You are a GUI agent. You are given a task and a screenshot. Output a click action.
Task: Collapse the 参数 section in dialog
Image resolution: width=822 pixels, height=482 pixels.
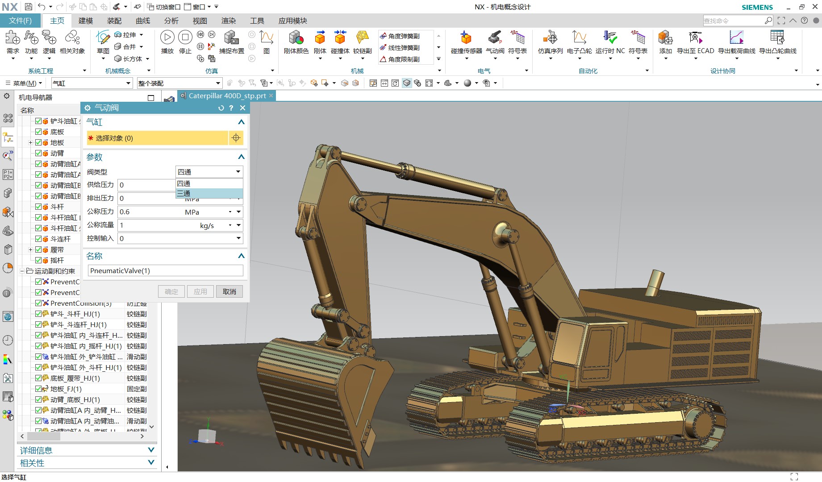tap(241, 157)
